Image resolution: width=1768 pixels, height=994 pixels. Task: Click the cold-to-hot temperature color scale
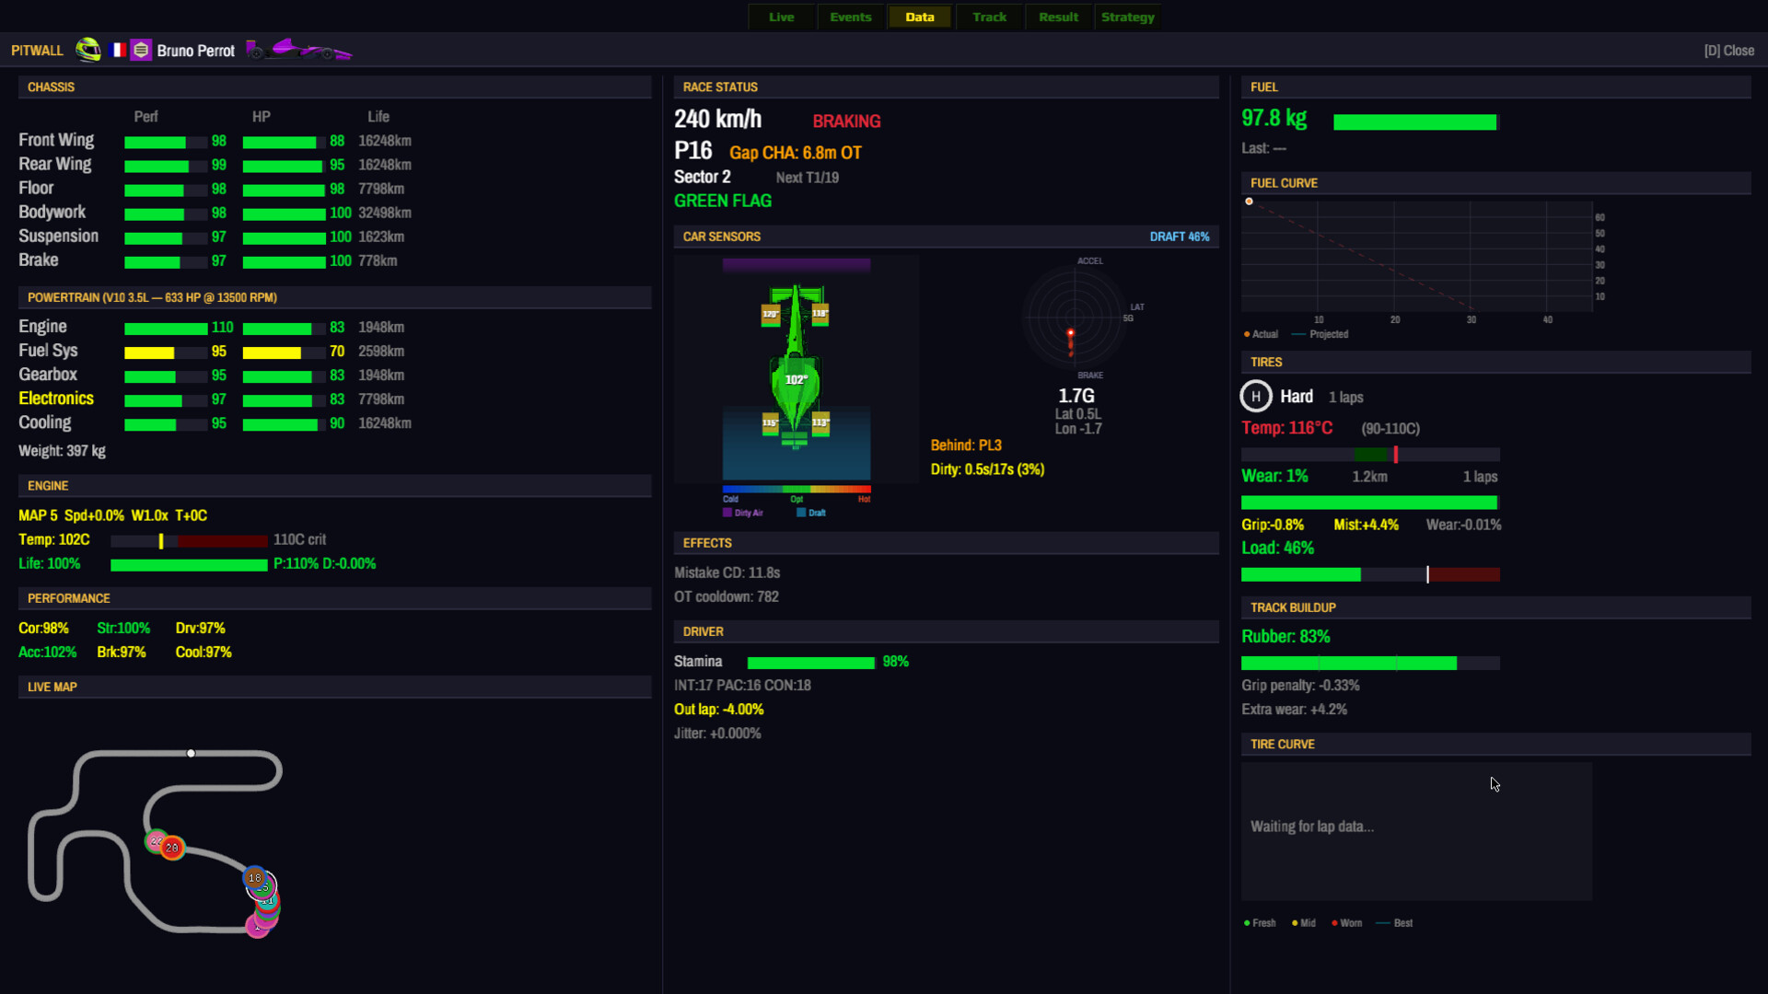coord(797,489)
